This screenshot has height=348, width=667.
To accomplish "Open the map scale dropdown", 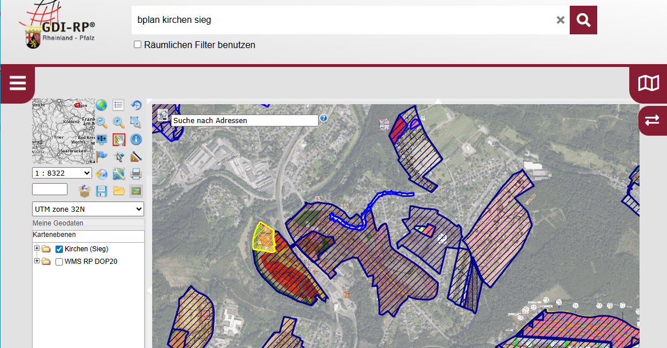I will (x=62, y=173).
